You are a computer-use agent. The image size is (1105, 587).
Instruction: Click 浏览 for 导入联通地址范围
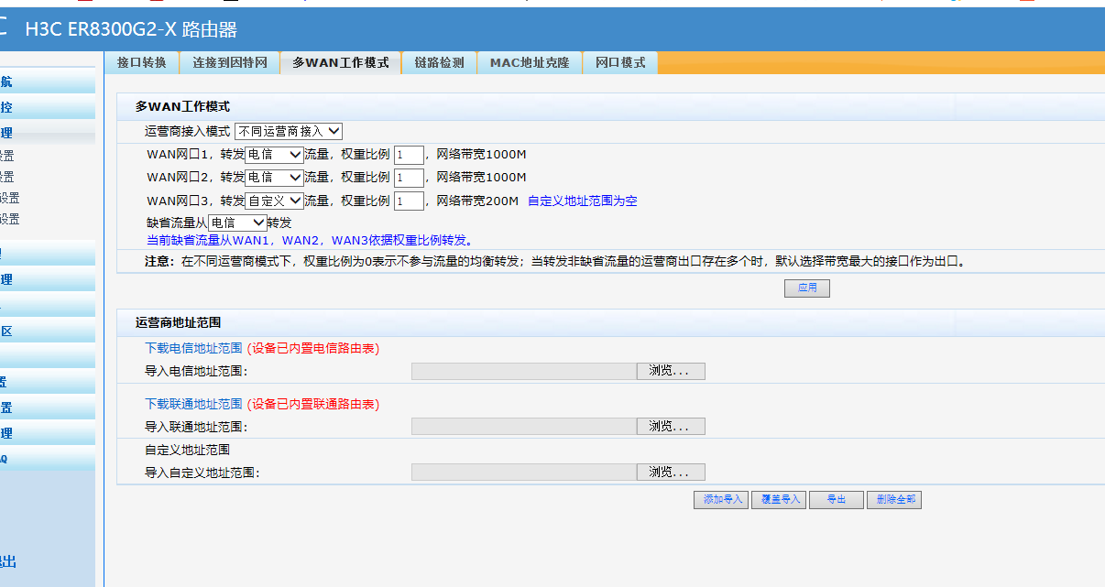671,427
